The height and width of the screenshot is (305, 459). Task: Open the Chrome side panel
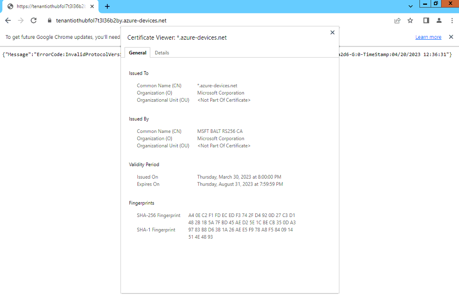pos(426,20)
